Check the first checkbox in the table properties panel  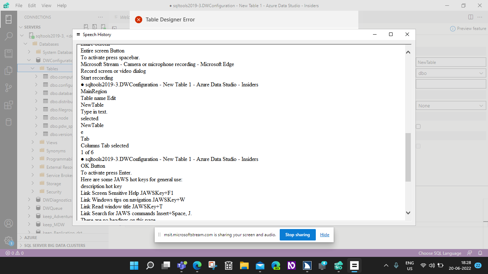tap(418, 126)
